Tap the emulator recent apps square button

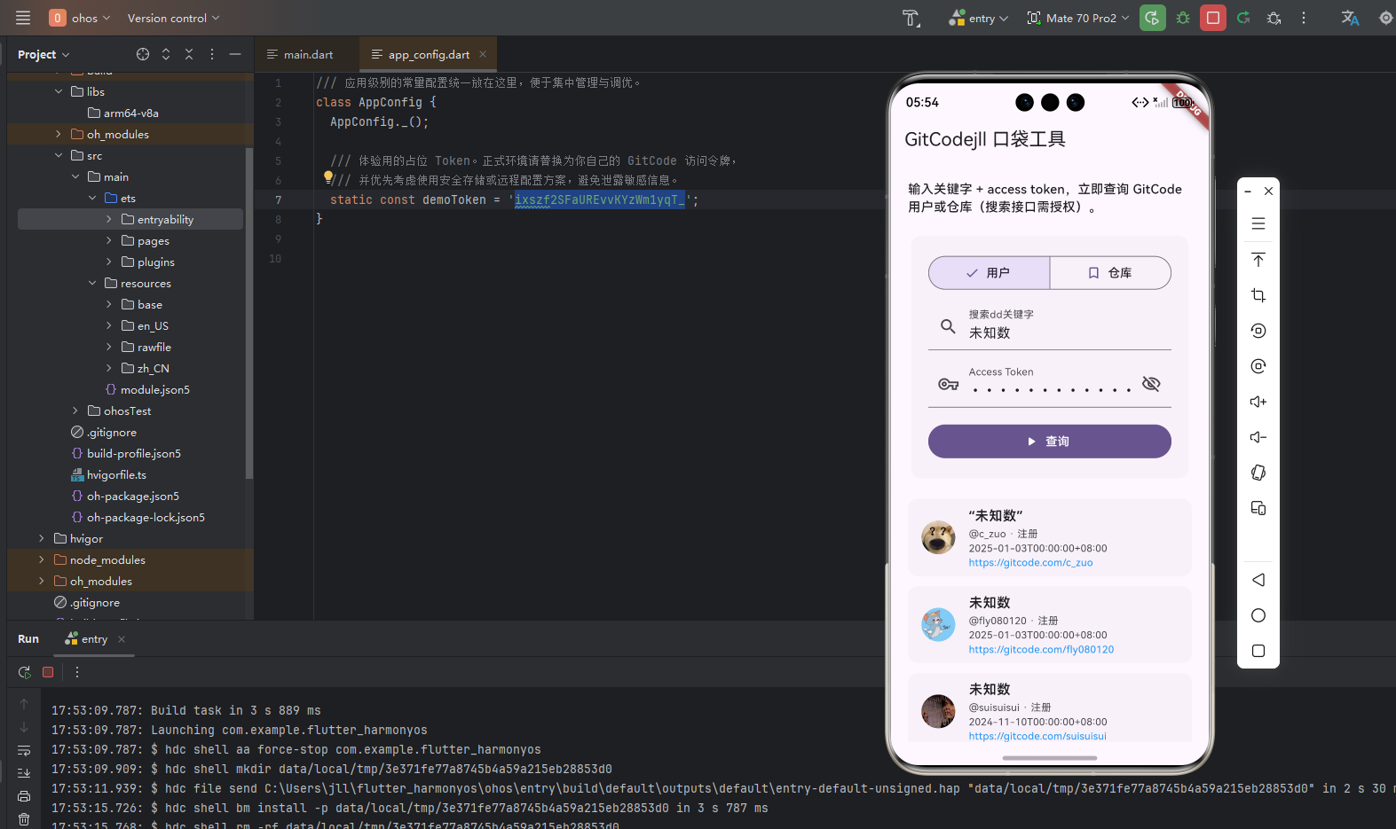pos(1258,651)
